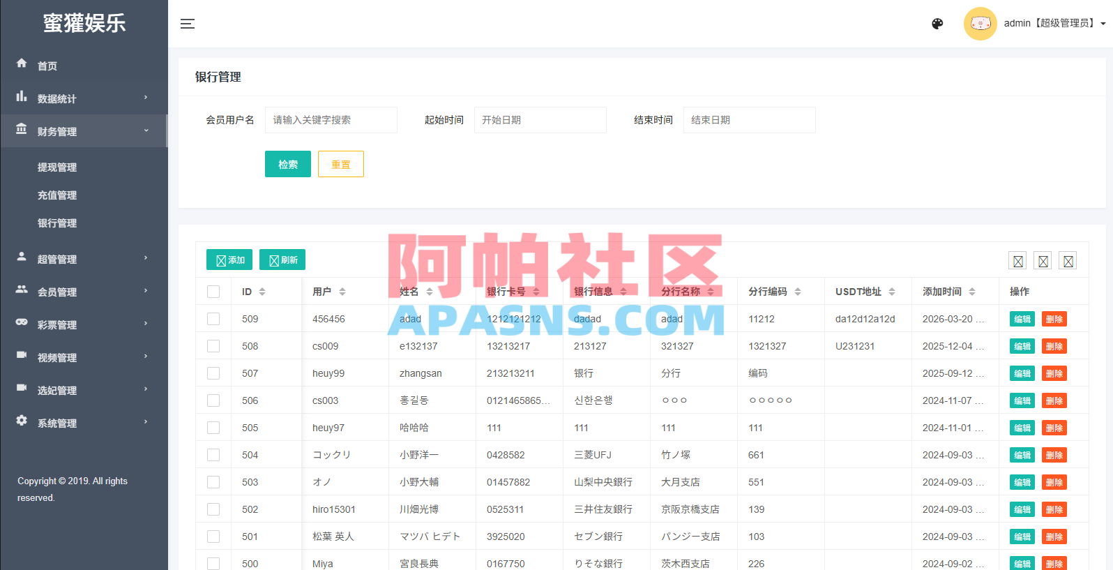Click the member management group icon
The height and width of the screenshot is (570, 1113).
22,290
